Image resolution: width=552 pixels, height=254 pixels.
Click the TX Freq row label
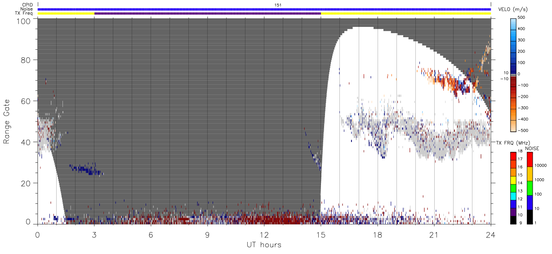click(24, 13)
